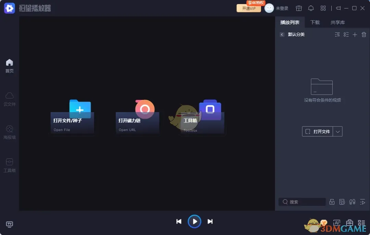This screenshot has width=370, height=235.
Task: Open the footprints icon beside the search box
Action: pyautogui.click(x=352, y=202)
